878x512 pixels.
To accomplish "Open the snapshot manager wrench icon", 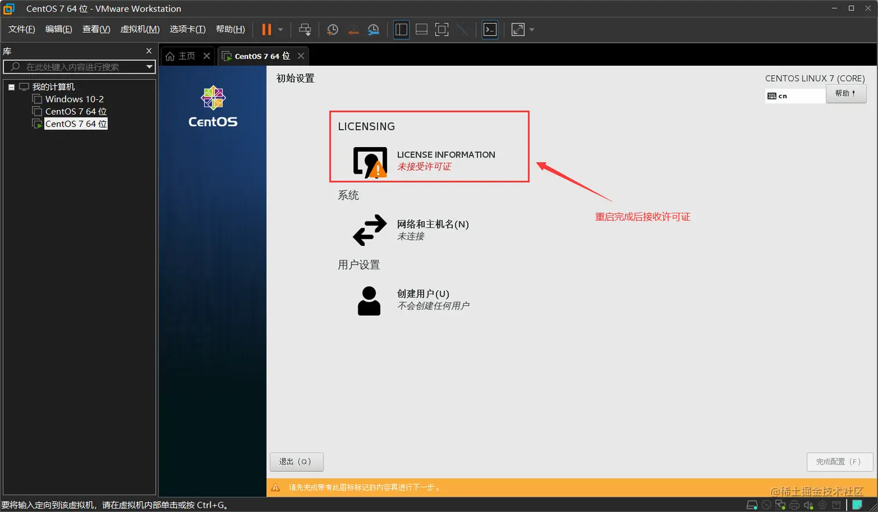I will coord(373,30).
